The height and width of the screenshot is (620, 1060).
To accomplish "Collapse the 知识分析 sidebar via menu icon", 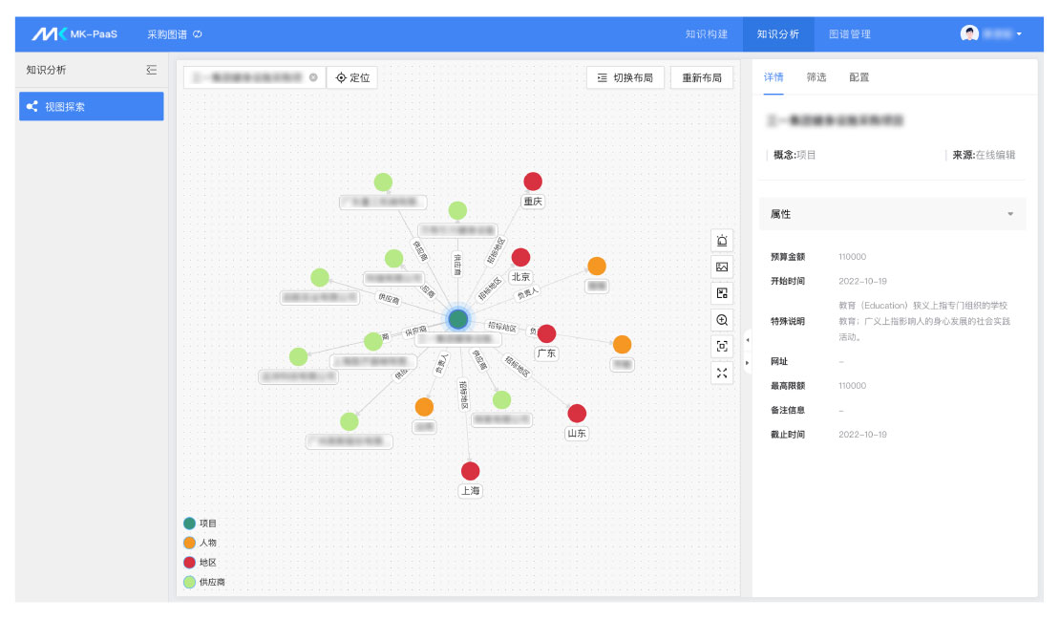I will [x=151, y=70].
